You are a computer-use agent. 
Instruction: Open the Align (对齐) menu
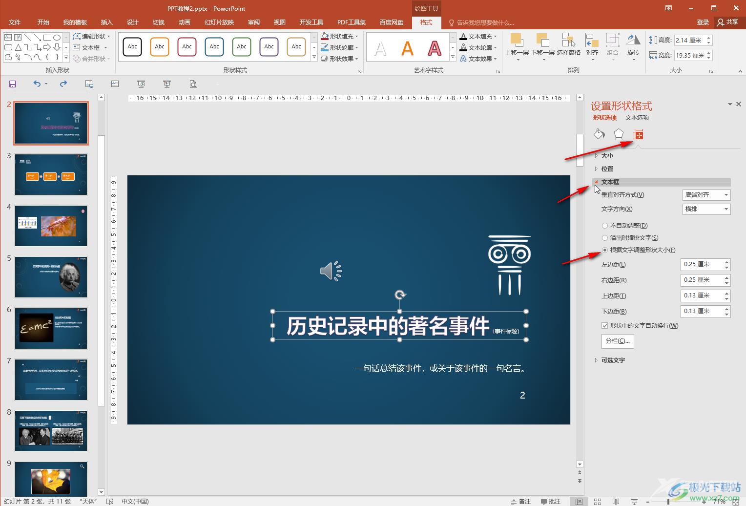pos(592,47)
